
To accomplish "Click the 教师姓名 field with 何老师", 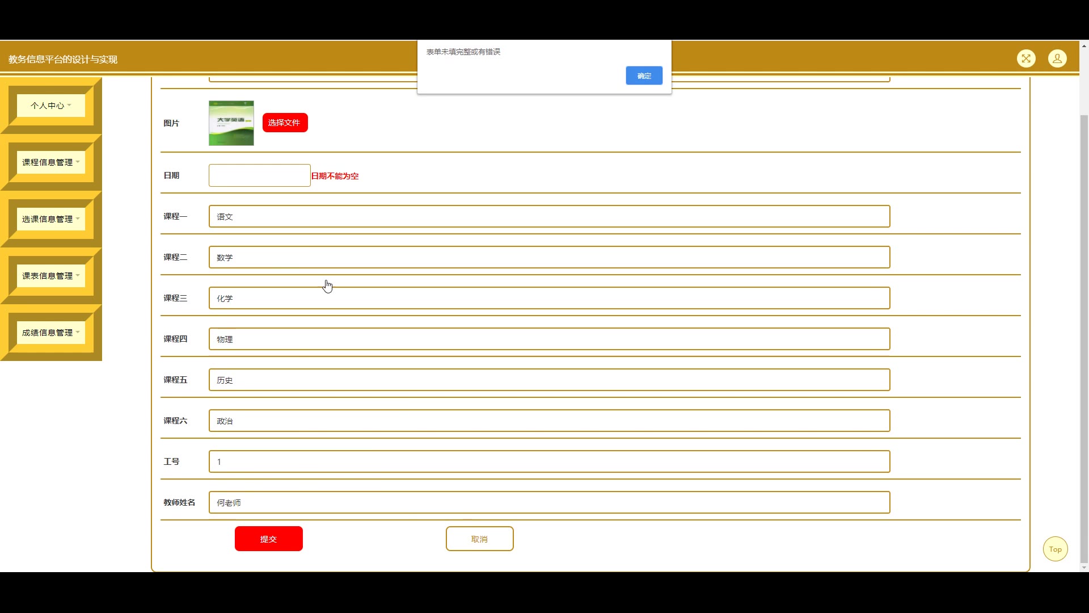I will point(549,502).
